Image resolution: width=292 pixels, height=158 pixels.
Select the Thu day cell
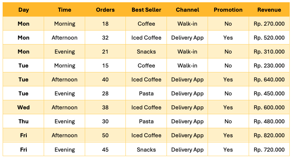tap(23, 121)
